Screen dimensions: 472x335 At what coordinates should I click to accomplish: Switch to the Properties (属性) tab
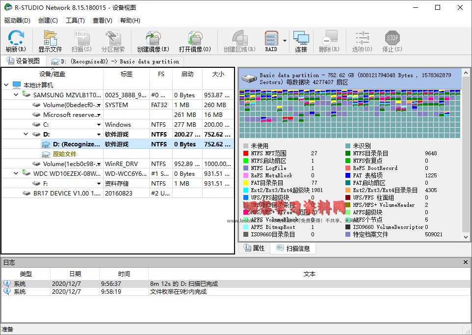(x=254, y=248)
